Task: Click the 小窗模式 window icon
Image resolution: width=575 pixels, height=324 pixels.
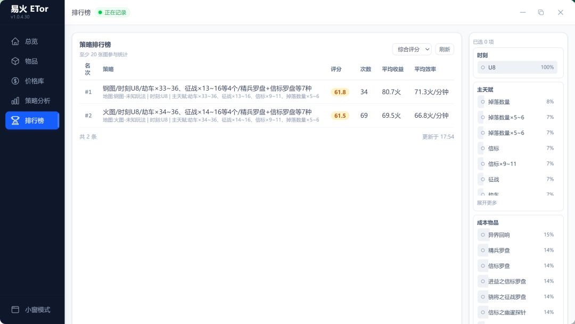Action: point(15,310)
